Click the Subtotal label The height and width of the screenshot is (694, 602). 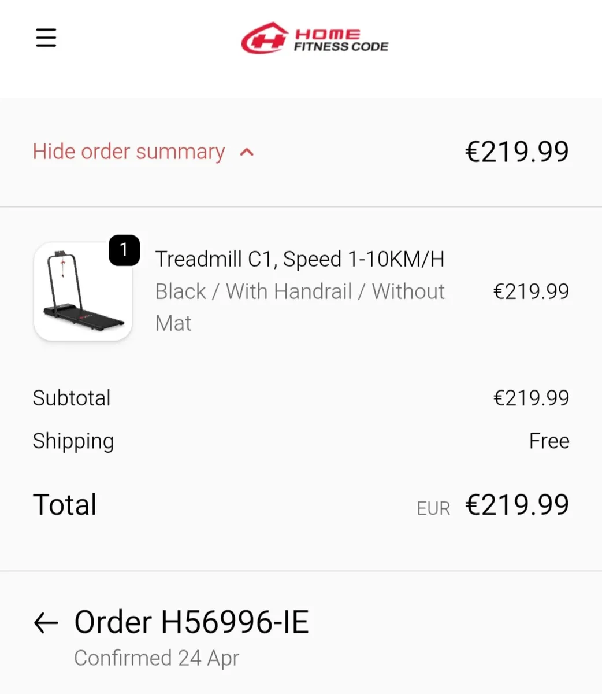coord(72,398)
